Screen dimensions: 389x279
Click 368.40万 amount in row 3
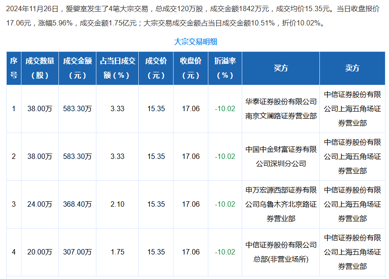click(x=78, y=204)
